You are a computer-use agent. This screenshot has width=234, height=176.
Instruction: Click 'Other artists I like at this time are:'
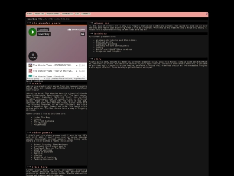46,114
